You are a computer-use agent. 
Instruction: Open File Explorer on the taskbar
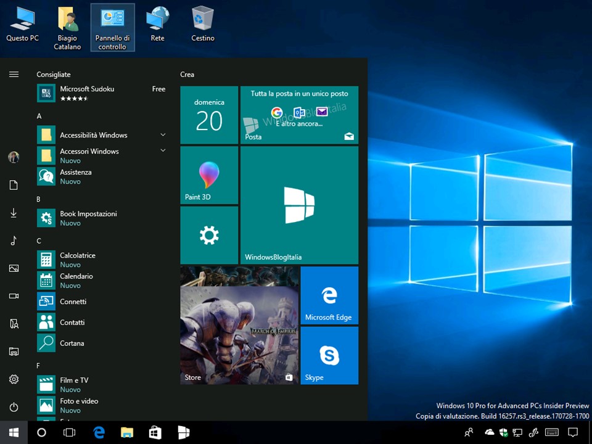(127, 432)
